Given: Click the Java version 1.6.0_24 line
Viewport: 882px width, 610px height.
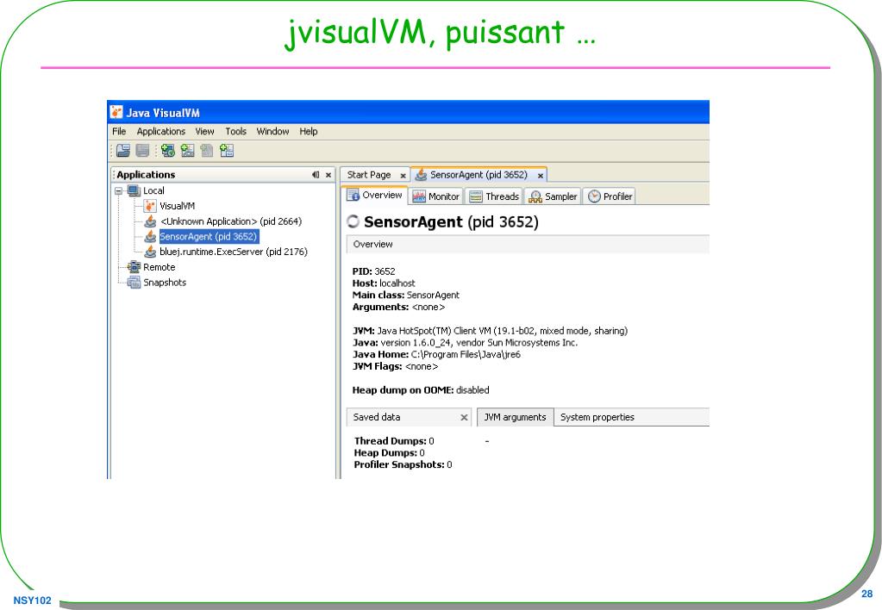Looking at the screenshot, I should pos(466,342).
